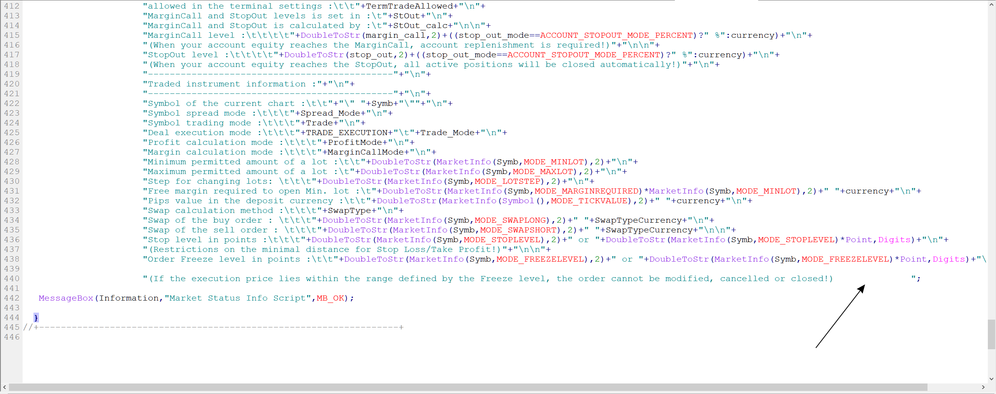Click the MessageBox function call on line 442
The width and height of the screenshot is (996, 394).
click(x=65, y=298)
